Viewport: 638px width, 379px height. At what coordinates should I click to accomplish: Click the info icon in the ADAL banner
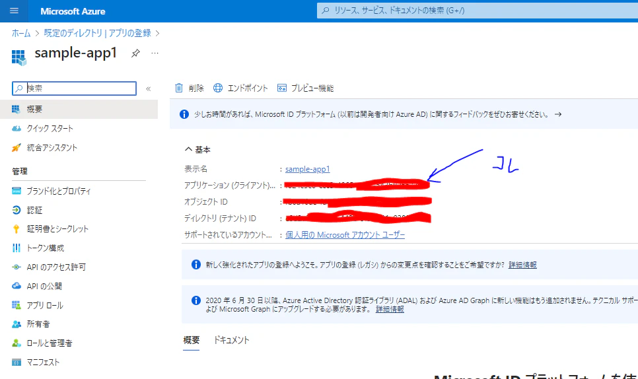pos(196,300)
